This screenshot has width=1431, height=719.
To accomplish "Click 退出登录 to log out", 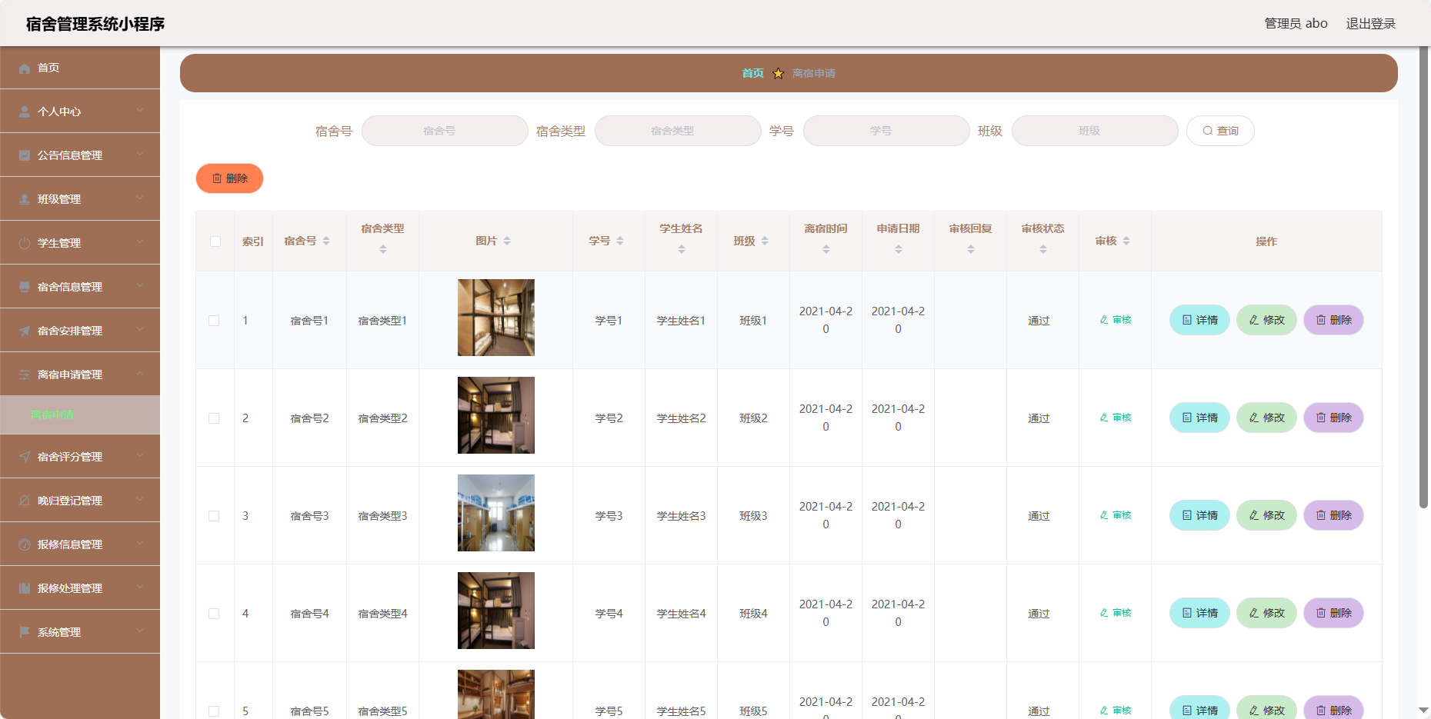I will (1370, 24).
